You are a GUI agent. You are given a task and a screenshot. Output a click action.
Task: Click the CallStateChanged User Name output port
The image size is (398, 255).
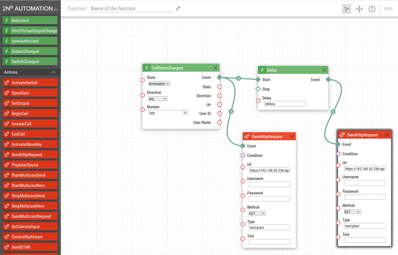[219, 122]
